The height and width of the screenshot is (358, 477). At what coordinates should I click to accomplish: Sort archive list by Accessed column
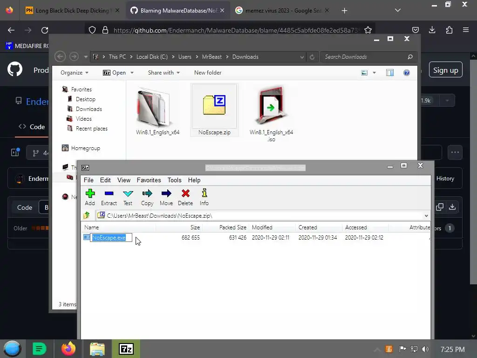pos(365,227)
